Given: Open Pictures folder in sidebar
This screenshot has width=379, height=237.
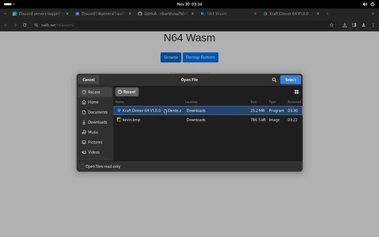Looking at the screenshot, I should (x=95, y=142).
